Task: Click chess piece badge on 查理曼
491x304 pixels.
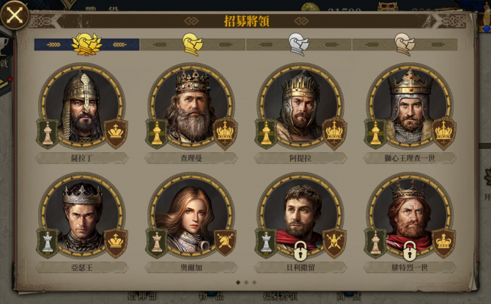Action: (157, 133)
